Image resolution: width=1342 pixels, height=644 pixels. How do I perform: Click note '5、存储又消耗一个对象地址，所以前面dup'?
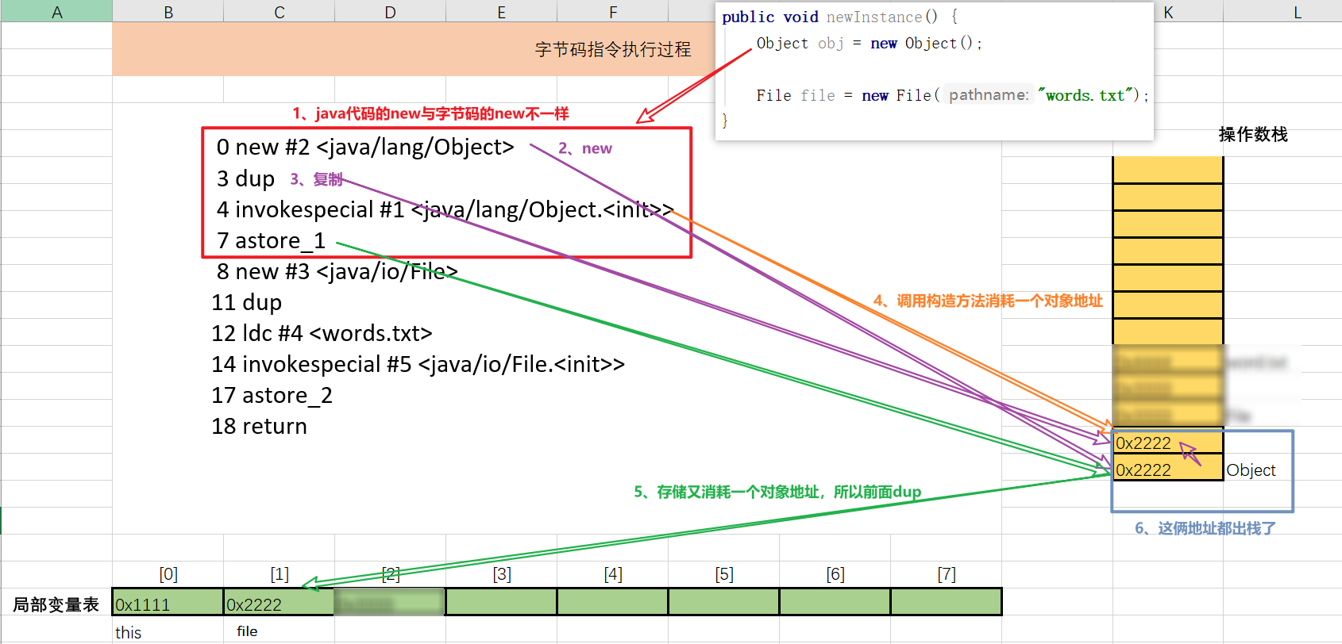click(777, 492)
